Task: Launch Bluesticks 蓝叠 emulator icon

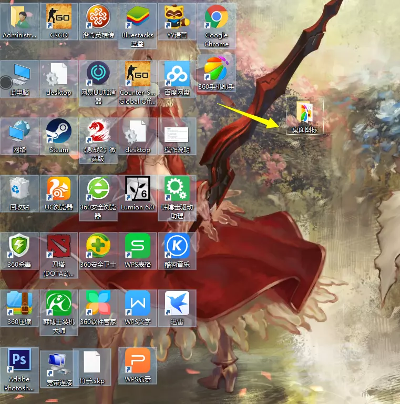Action: point(138,26)
